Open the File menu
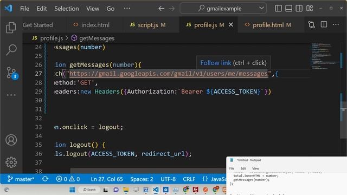 (24, 9)
